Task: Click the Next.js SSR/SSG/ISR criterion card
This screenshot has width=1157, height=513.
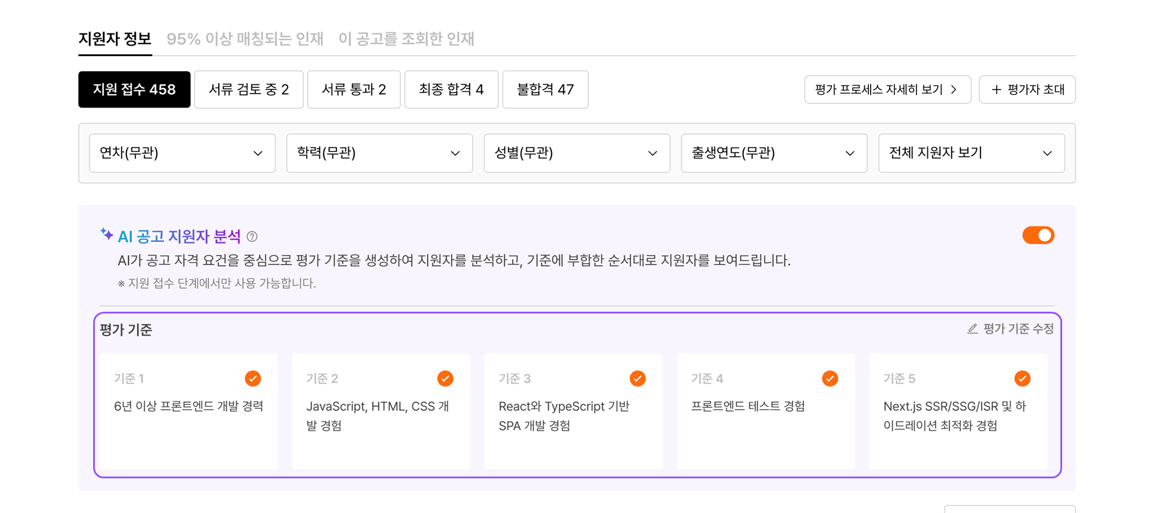Action: point(958,416)
